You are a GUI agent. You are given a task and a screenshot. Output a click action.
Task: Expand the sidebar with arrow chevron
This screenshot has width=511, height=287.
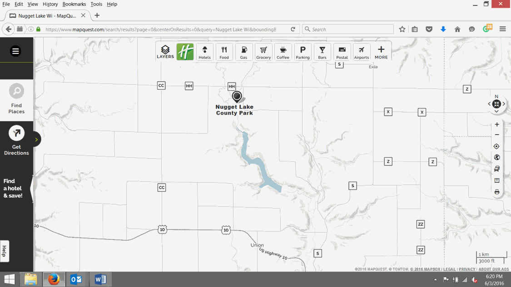[36, 140]
